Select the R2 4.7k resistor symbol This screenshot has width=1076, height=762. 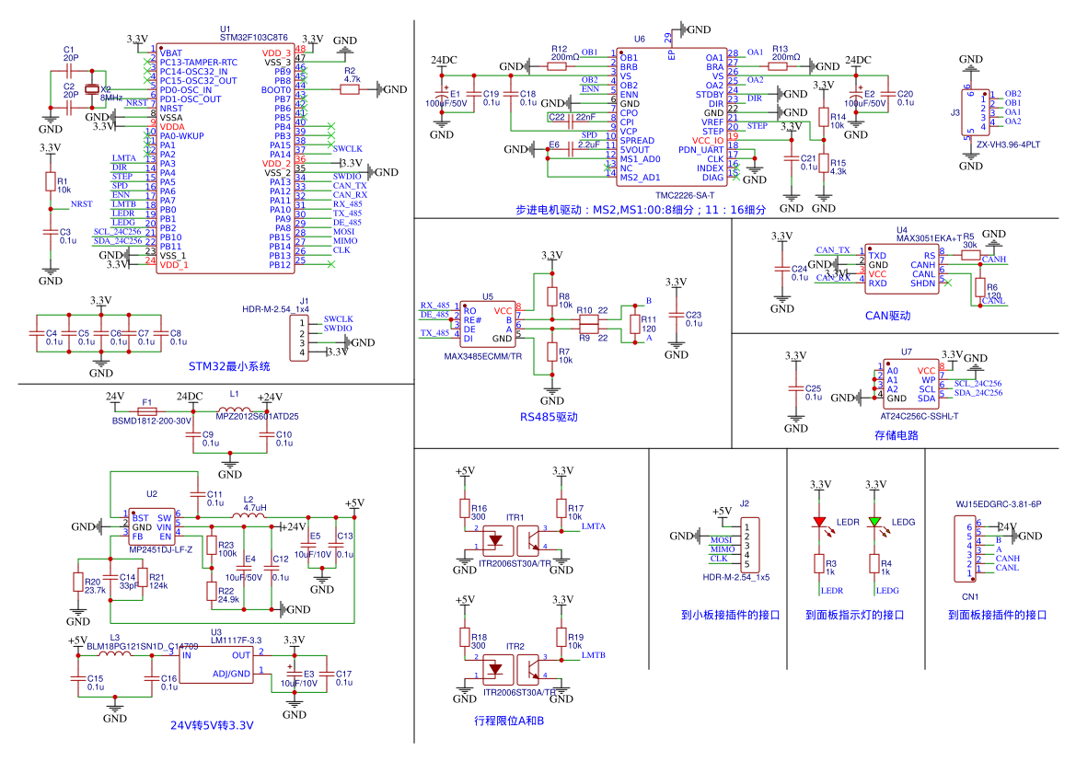coord(350,89)
